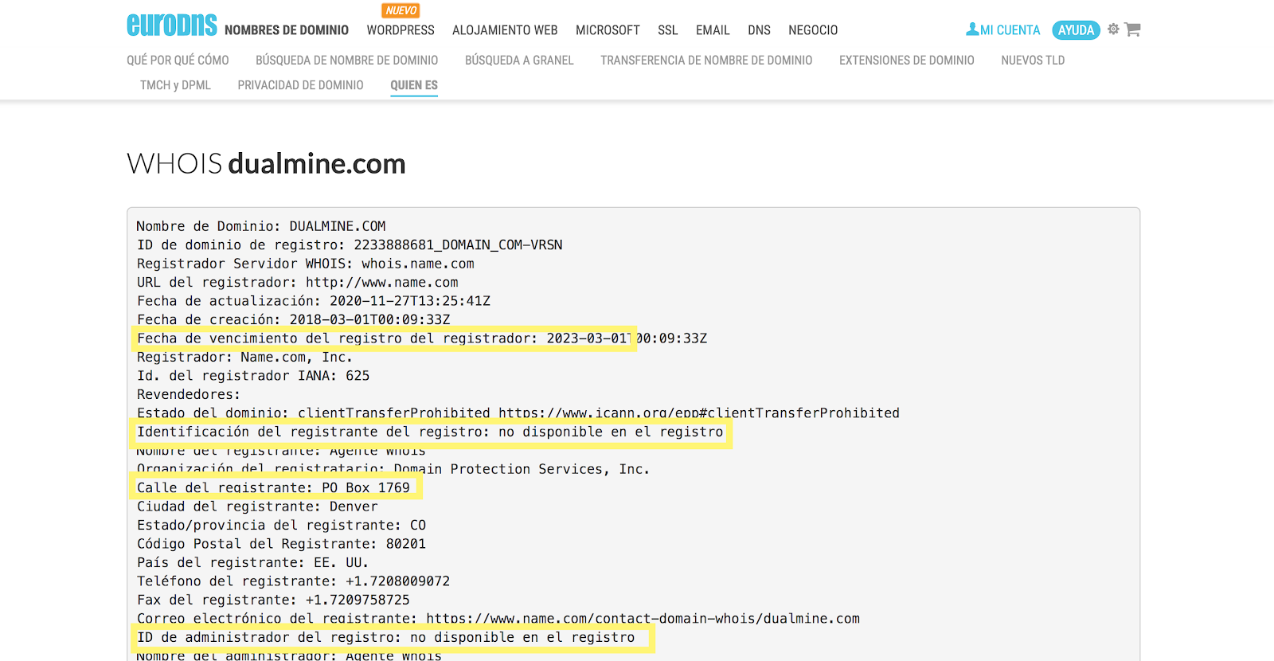Click the 'Fecha de vencimiento' 2023-03-01 line
Image resolution: width=1274 pixels, height=661 pixels.
[x=422, y=338]
